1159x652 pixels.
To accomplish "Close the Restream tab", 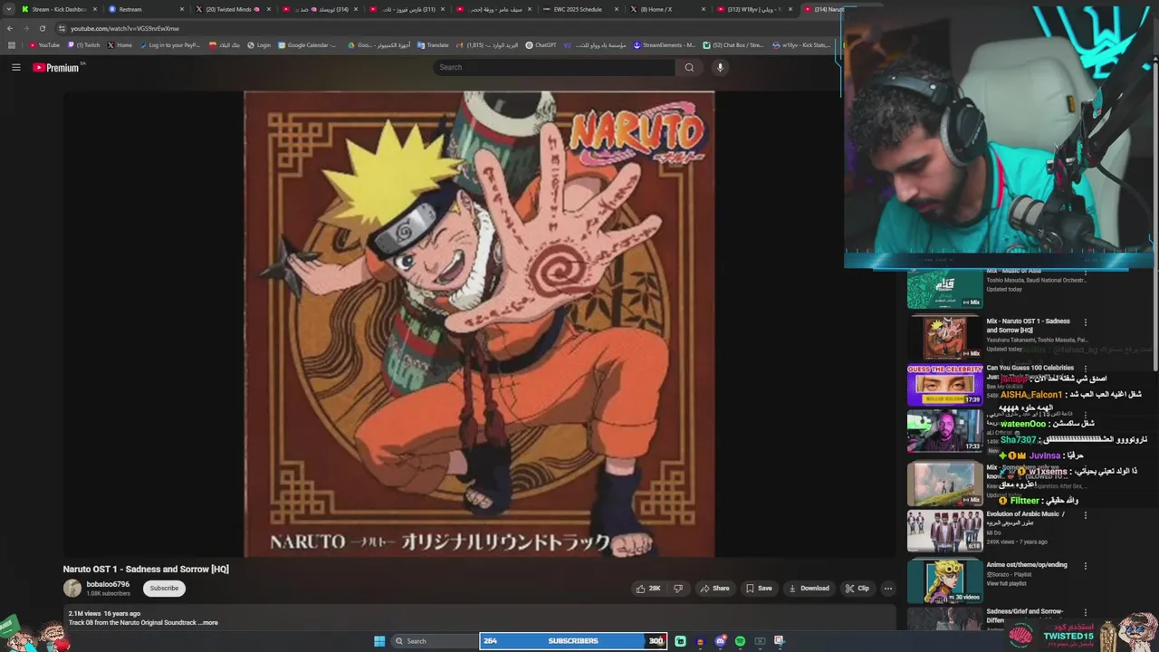I will click(x=181, y=9).
